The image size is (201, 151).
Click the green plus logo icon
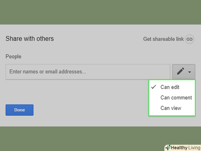coord(168,148)
